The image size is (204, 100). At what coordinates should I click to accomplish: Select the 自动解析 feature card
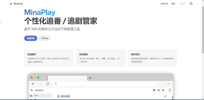pyautogui.click(x=49, y=58)
